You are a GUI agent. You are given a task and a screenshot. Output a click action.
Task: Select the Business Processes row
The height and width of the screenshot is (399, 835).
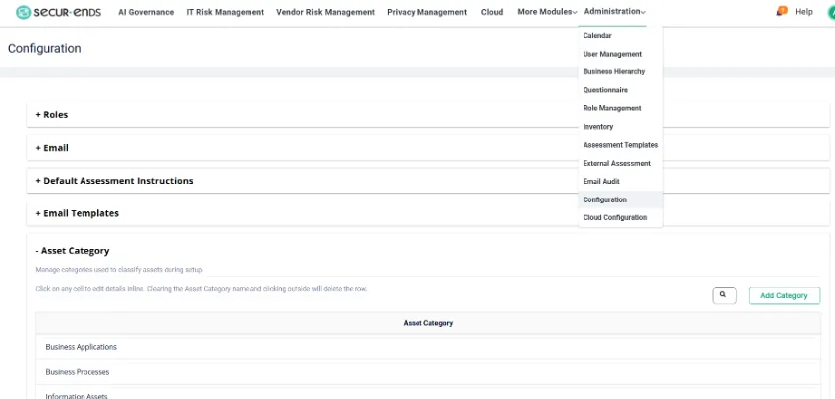pyautogui.click(x=428, y=372)
